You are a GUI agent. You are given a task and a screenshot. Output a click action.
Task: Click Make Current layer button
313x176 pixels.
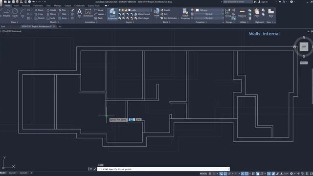(142, 14)
